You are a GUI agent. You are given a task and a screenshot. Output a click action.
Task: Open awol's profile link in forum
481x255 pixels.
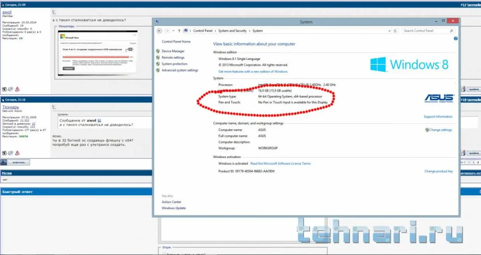click(7, 12)
